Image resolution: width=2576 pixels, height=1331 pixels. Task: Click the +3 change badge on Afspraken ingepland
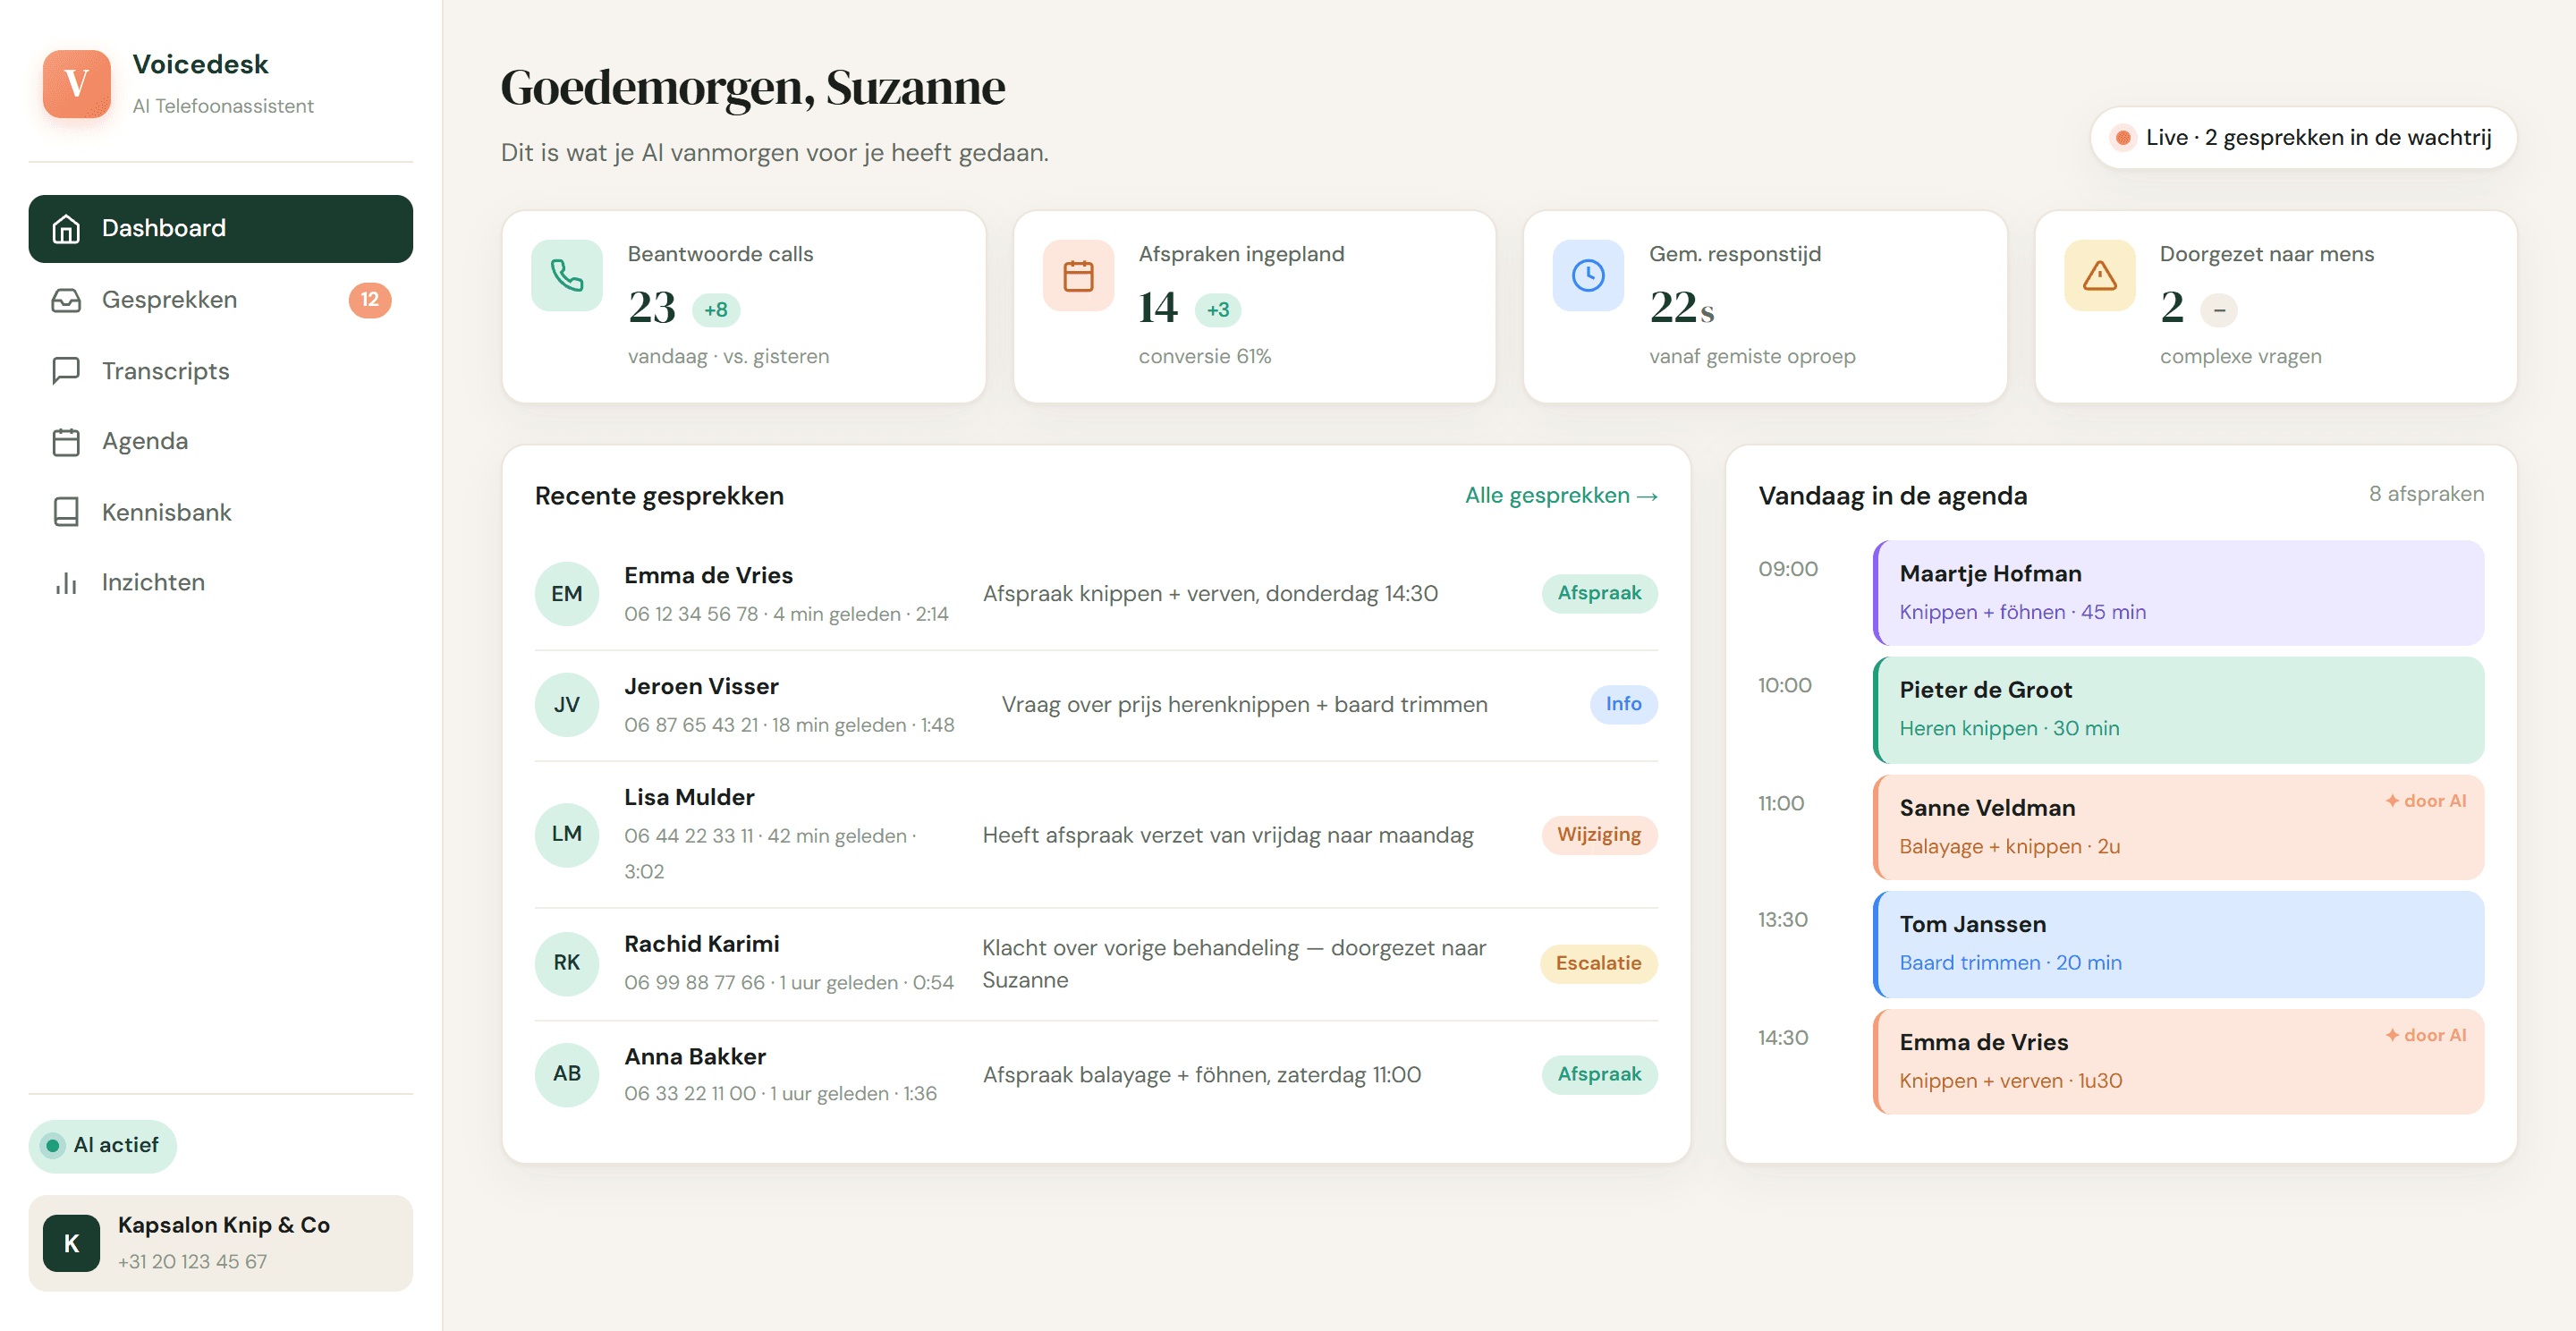pos(1218,310)
